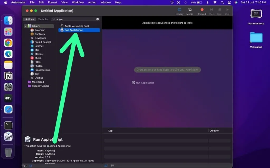Image resolution: width=270 pixels, height=168 pixels.
Task: Show the variables list view icon
Action: click(113, 166)
